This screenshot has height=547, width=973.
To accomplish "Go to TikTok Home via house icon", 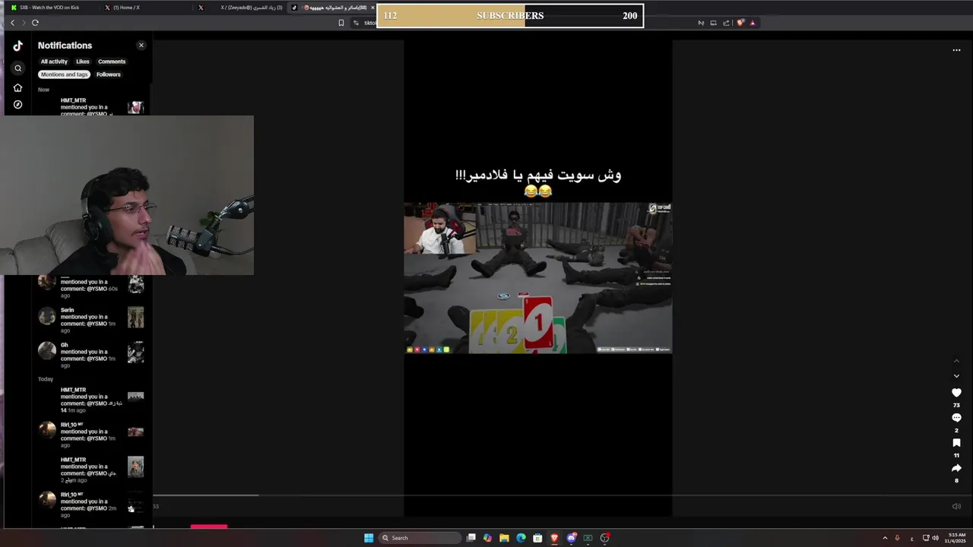I will [17, 87].
